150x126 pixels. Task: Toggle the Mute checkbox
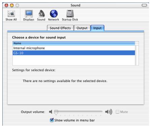117,112
